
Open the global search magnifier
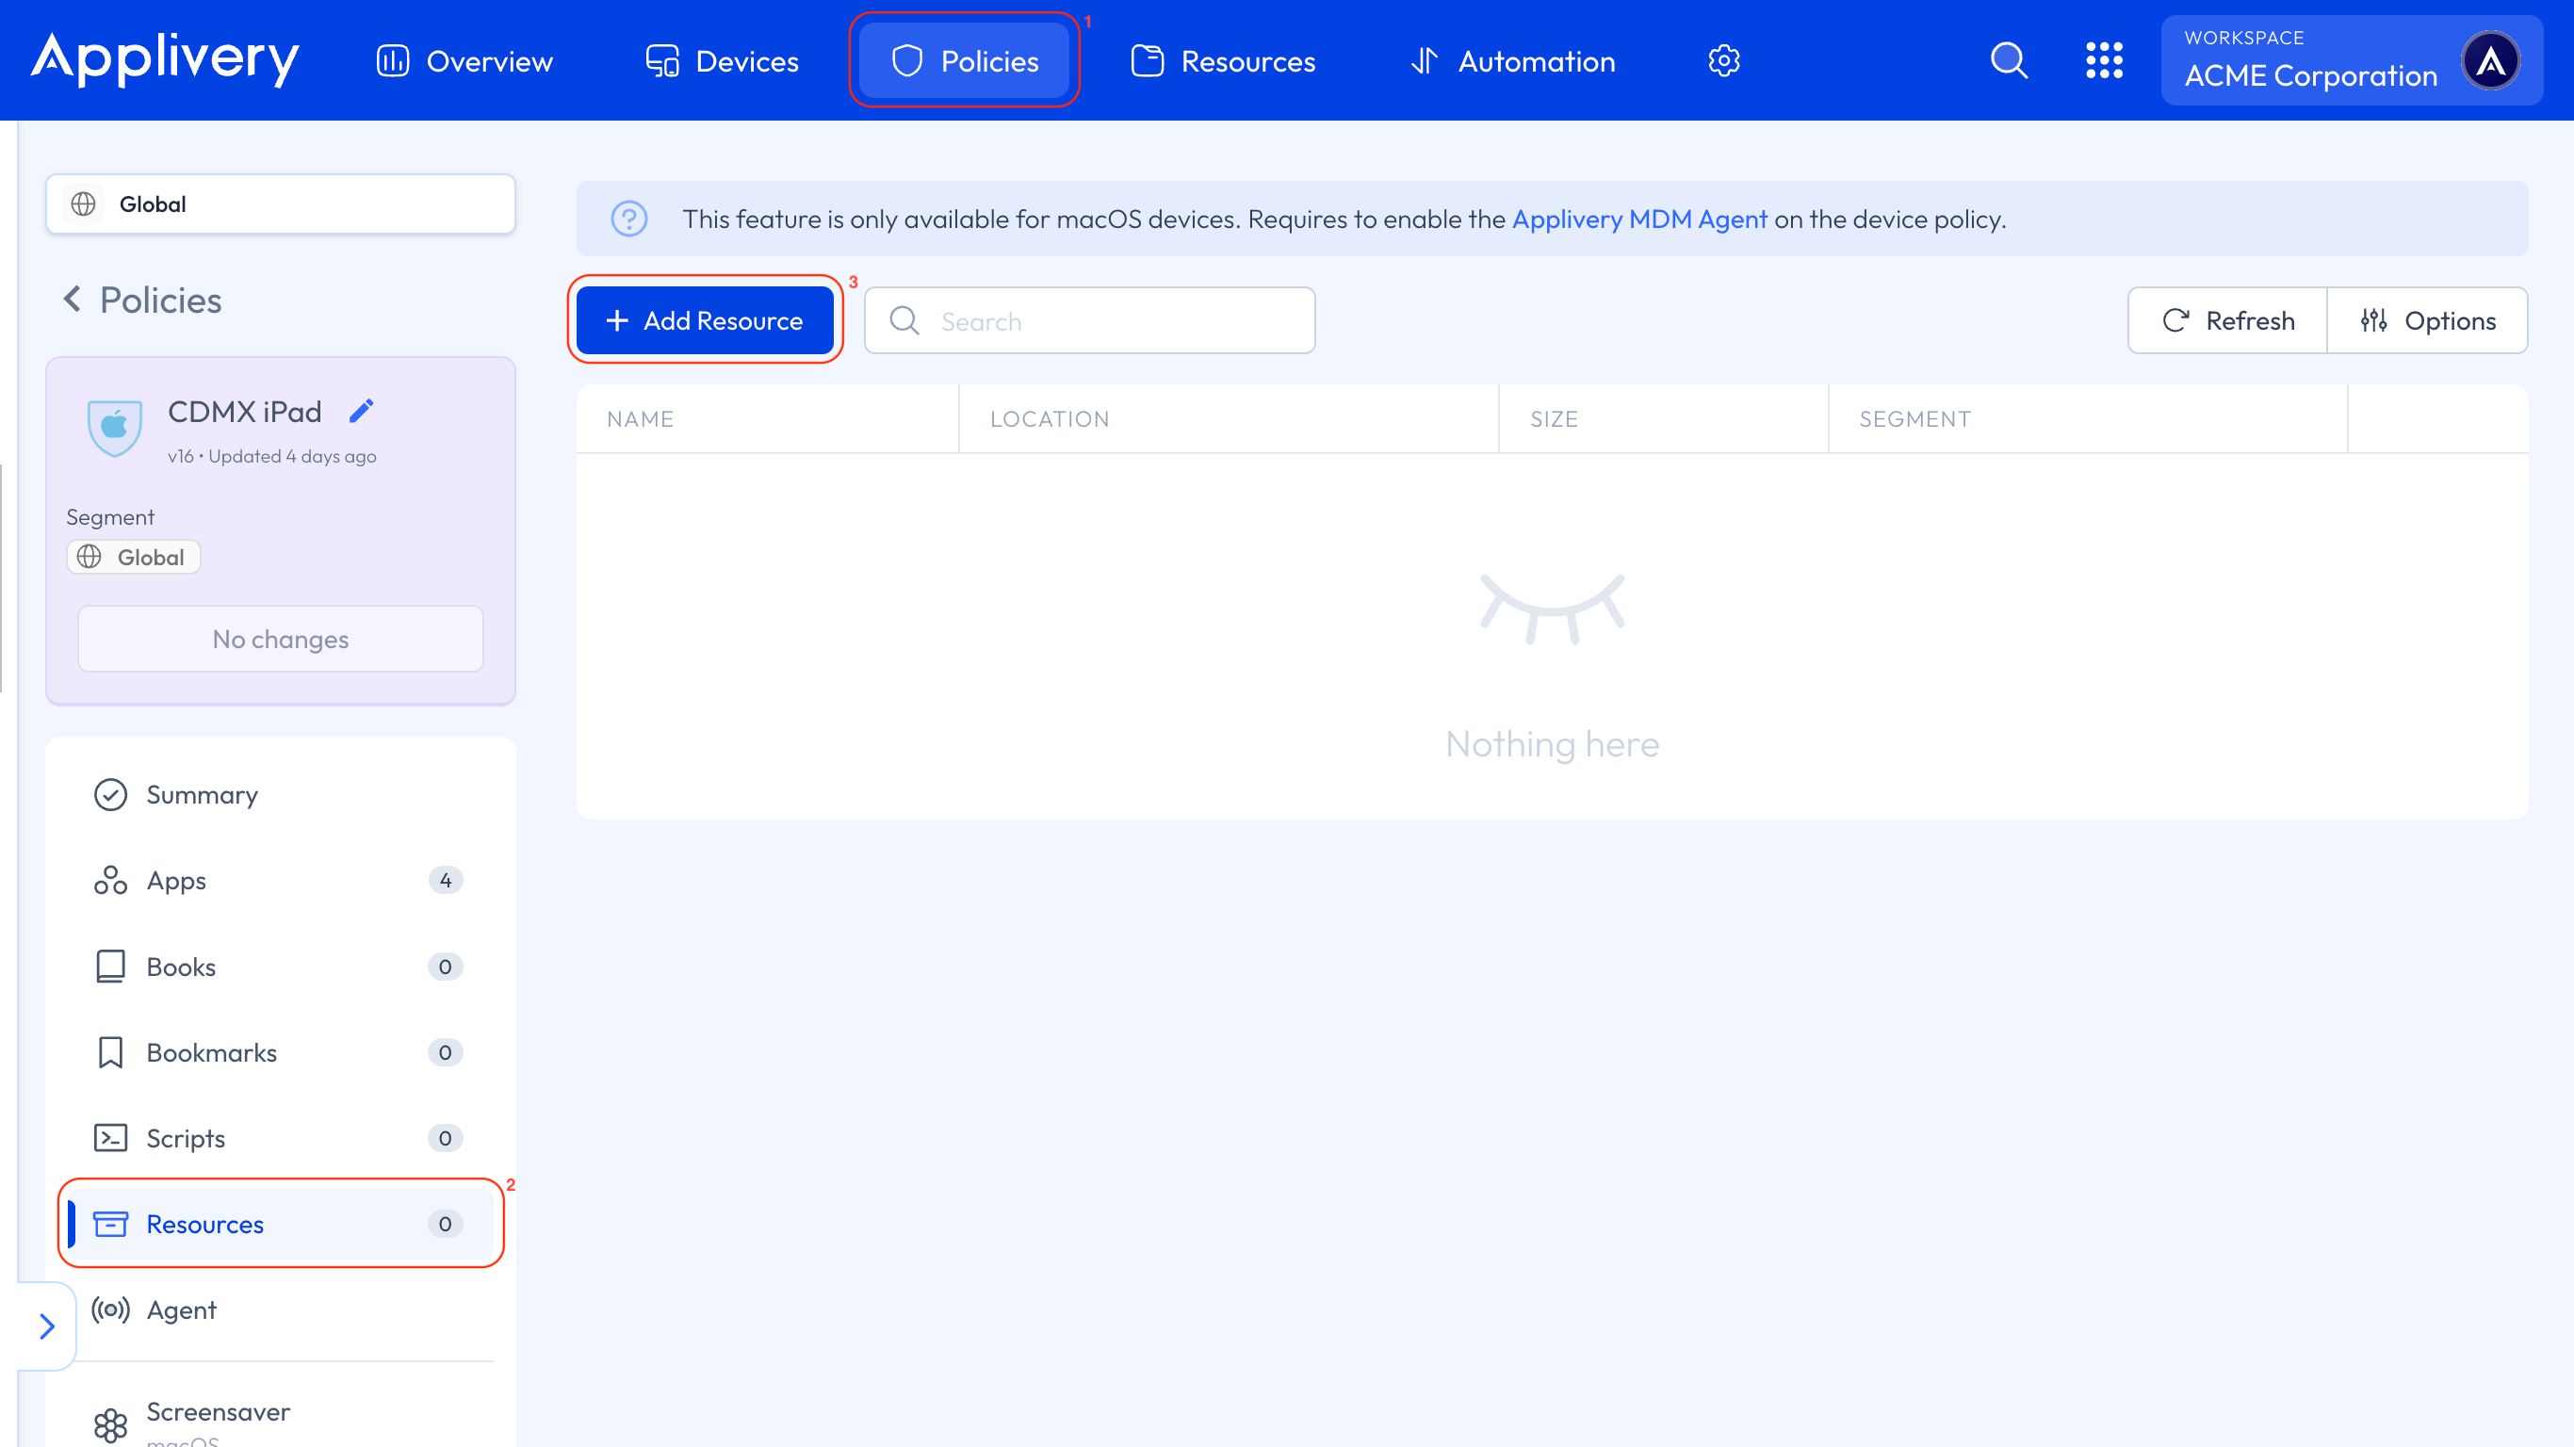(x=2009, y=60)
